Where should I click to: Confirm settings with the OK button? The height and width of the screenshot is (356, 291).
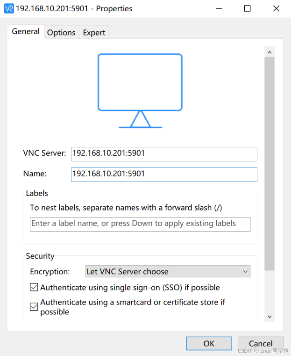coord(209,343)
